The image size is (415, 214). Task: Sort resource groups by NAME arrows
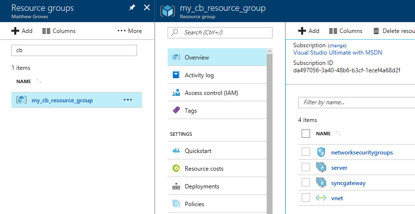(39, 81)
